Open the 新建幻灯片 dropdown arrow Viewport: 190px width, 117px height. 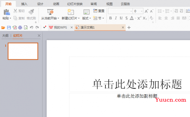pos(79,18)
